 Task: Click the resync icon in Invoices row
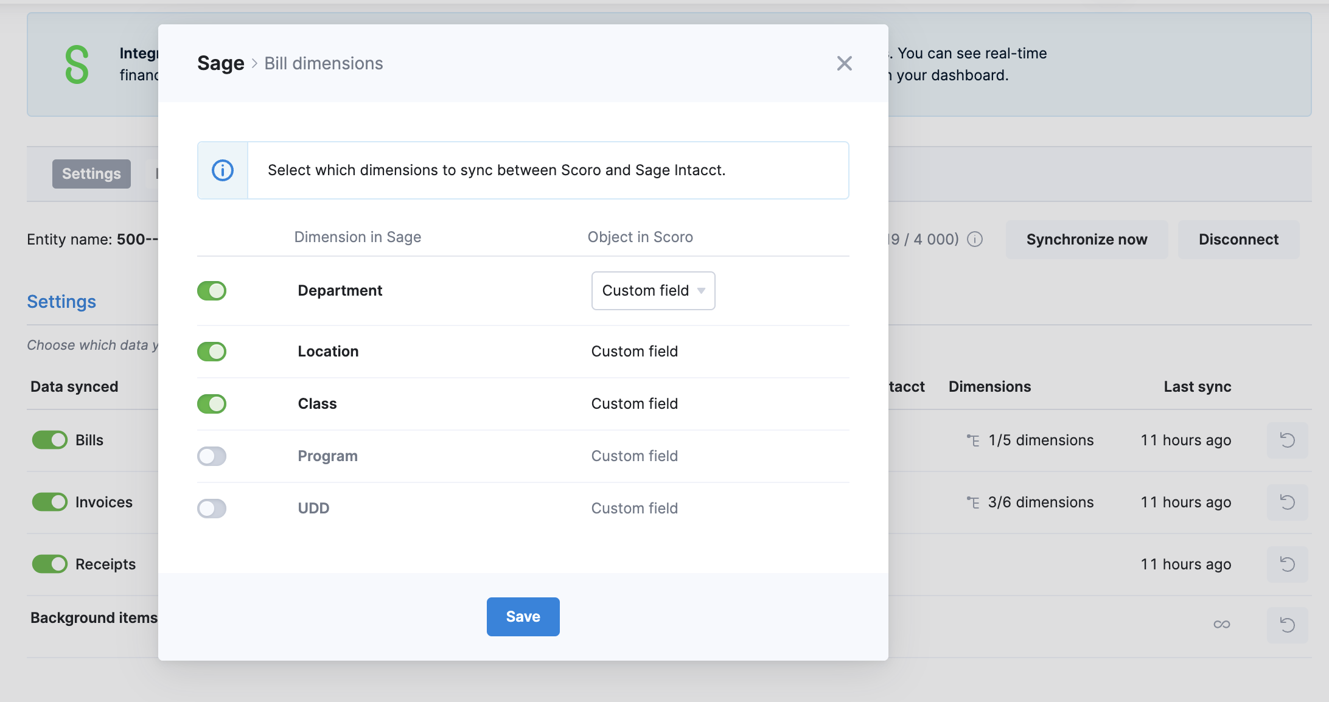[1287, 502]
